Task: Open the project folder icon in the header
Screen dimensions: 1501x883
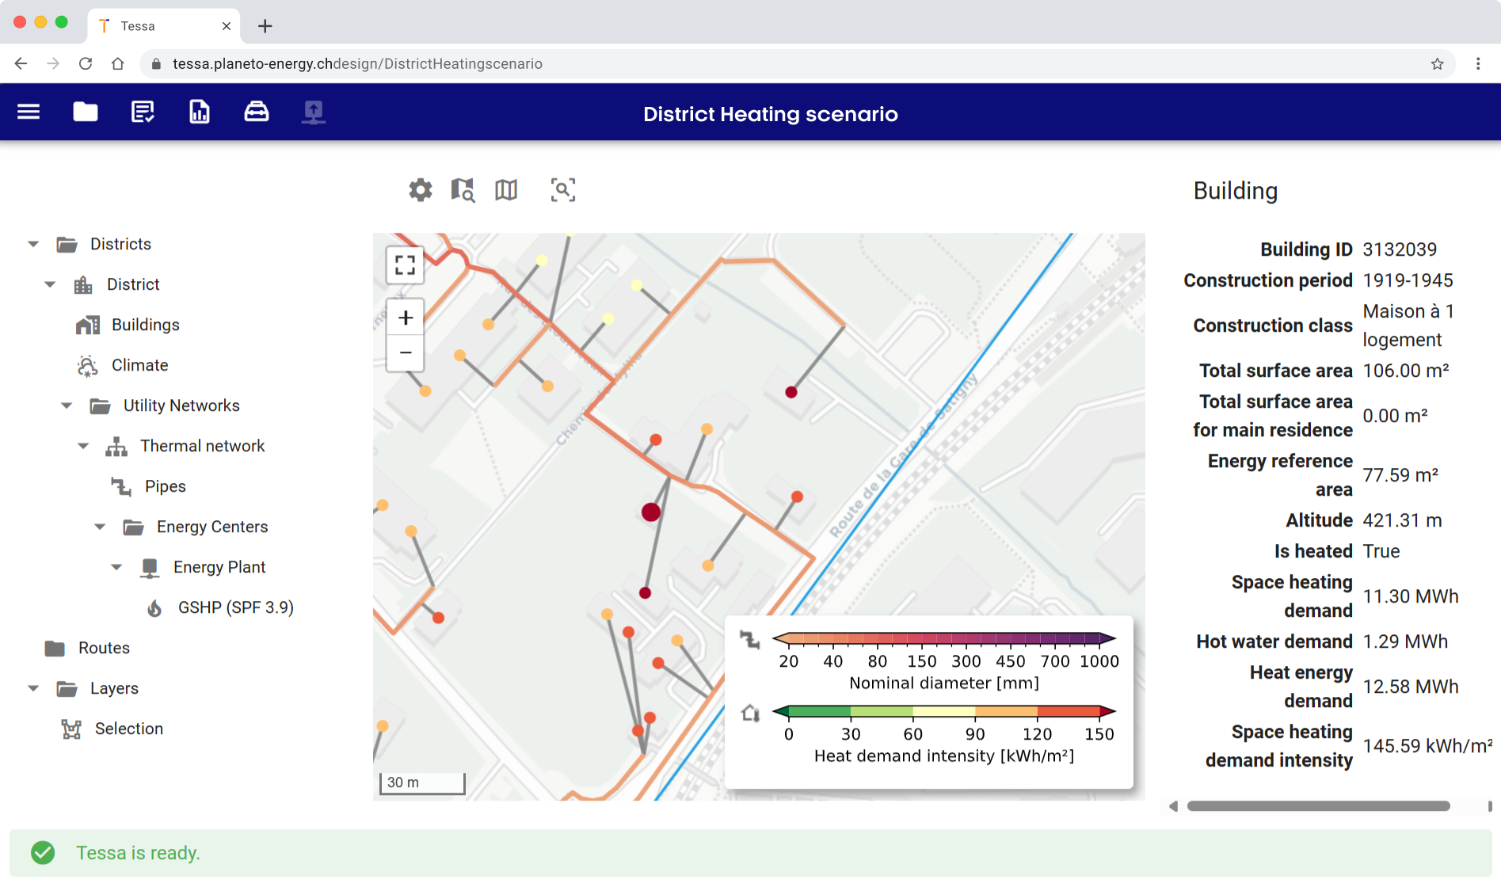Action: pos(86,112)
